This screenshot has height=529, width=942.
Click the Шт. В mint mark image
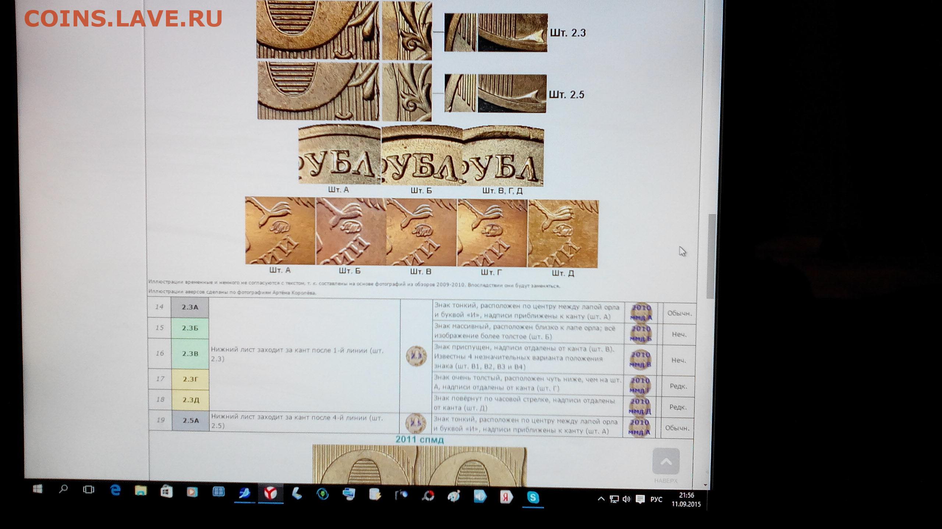point(421,232)
